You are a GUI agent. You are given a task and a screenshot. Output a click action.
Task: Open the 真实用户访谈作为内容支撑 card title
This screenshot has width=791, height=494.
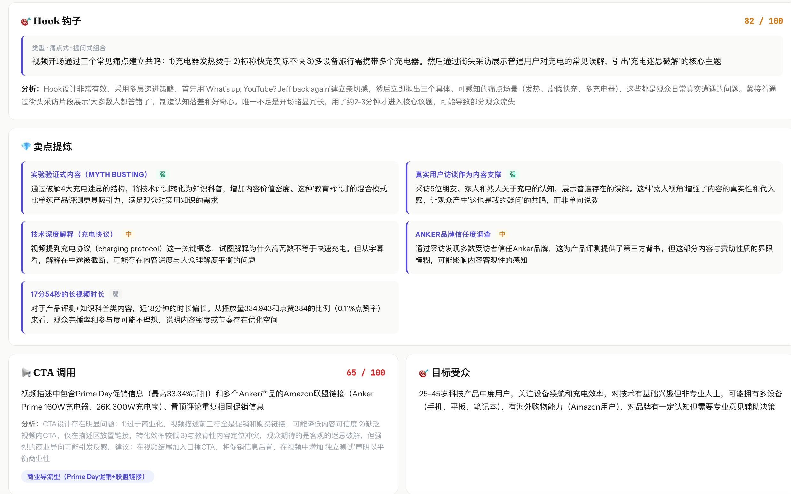coord(458,174)
